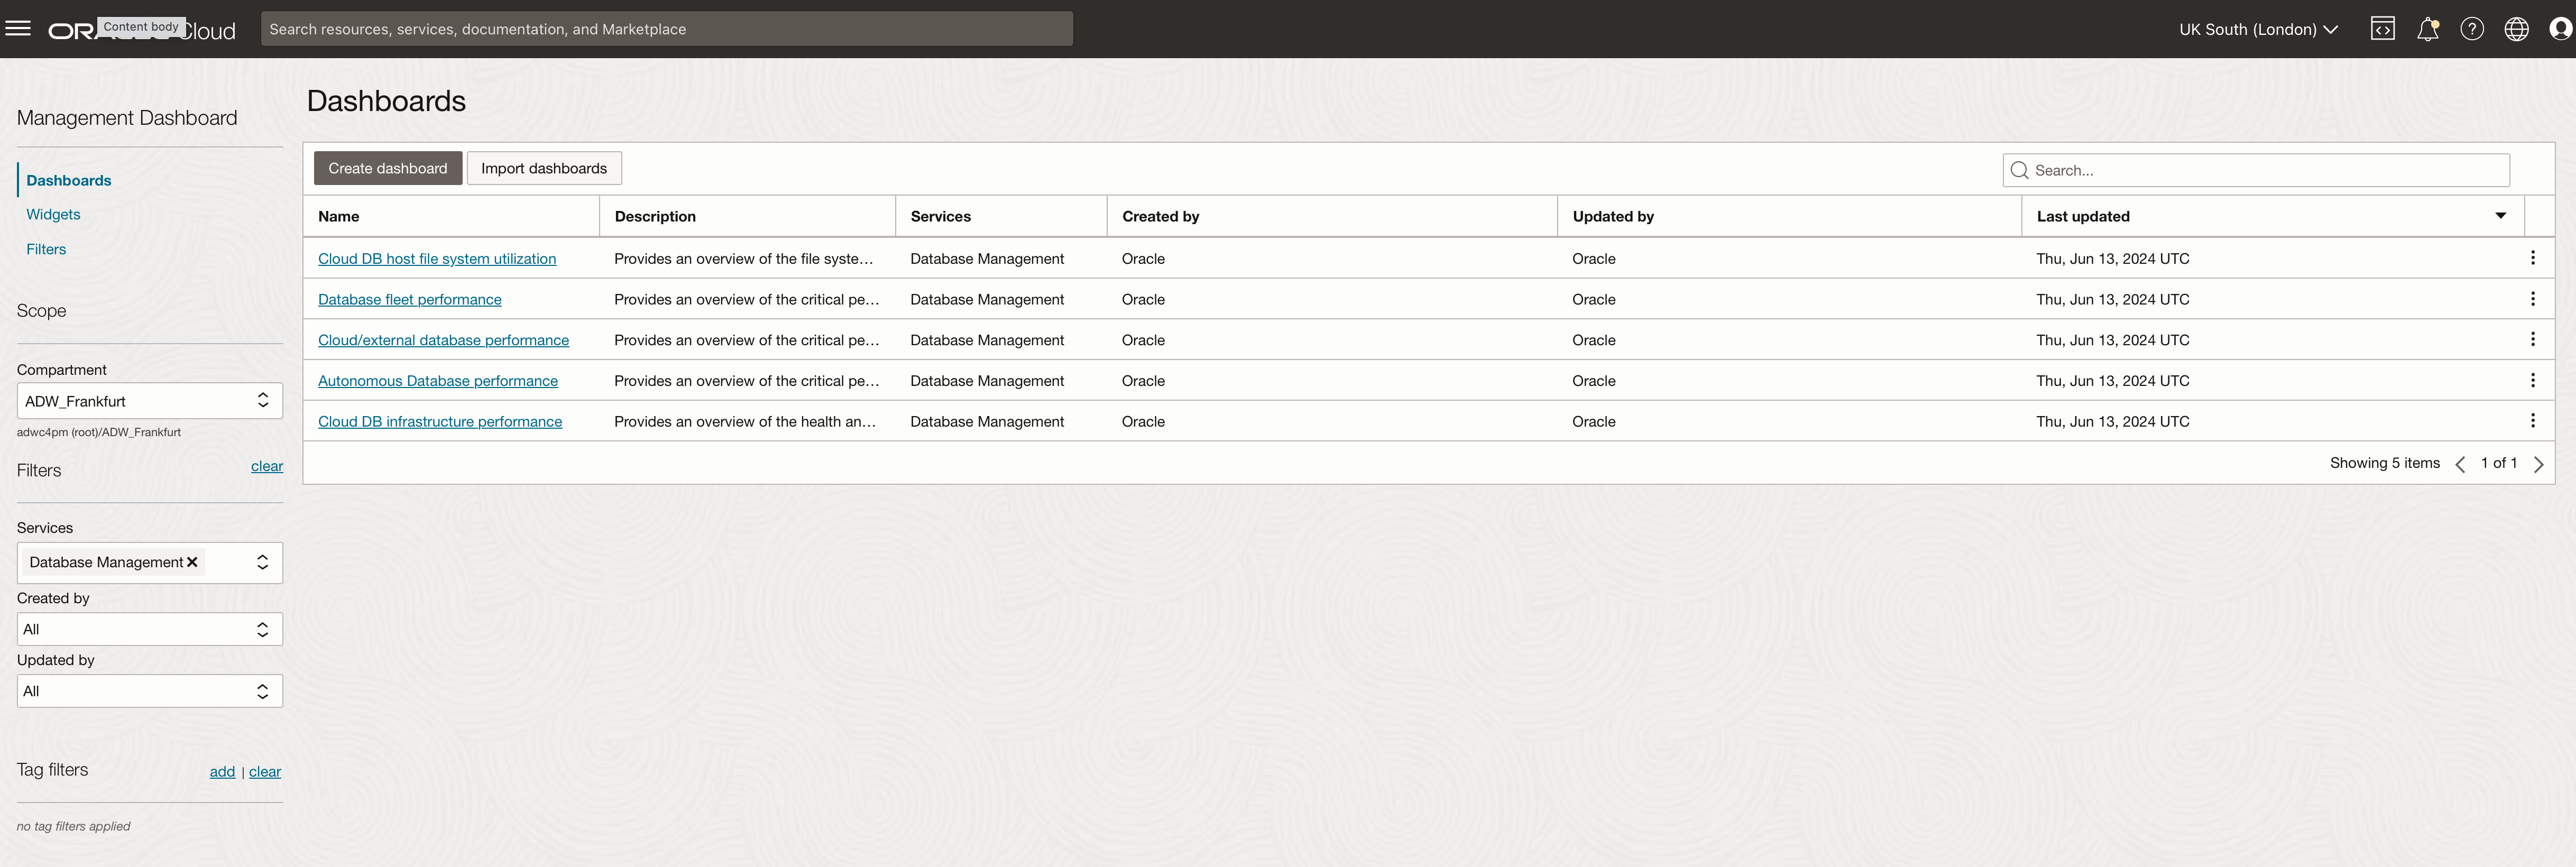Click the help question mark icon
Image resolution: width=2576 pixels, height=867 pixels.
[x=2472, y=29]
